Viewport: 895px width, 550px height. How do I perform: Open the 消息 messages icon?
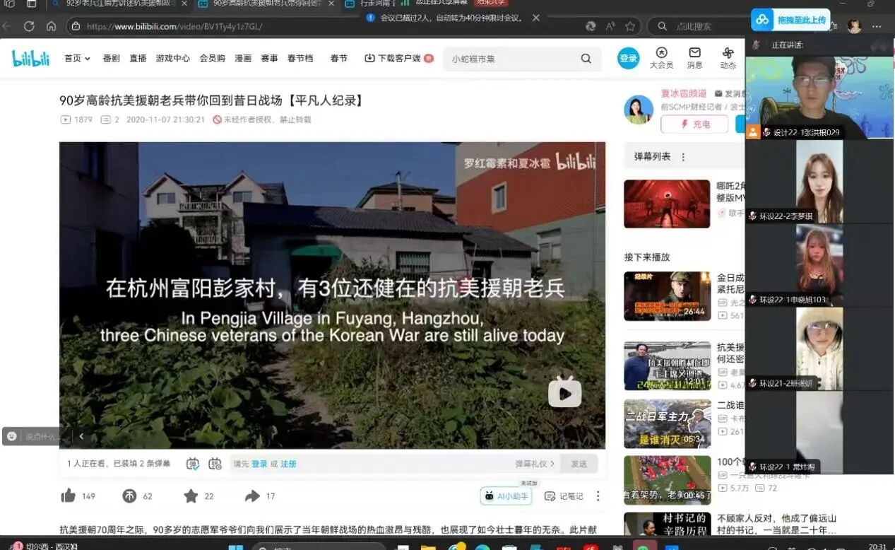pyautogui.click(x=694, y=58)
